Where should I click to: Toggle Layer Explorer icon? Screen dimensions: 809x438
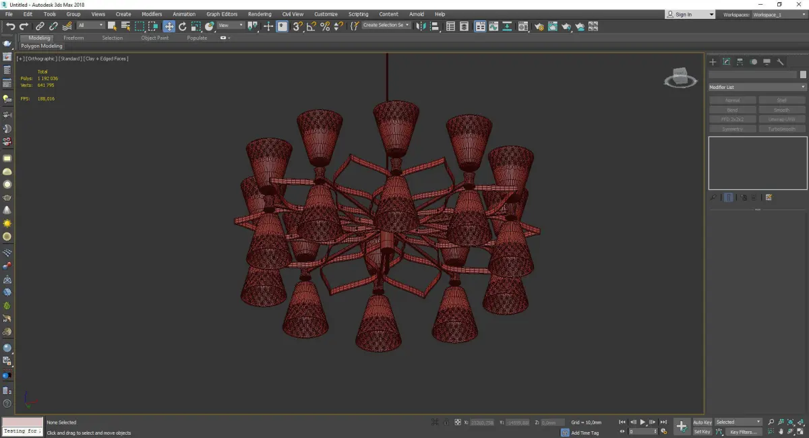tap(465, 26)
